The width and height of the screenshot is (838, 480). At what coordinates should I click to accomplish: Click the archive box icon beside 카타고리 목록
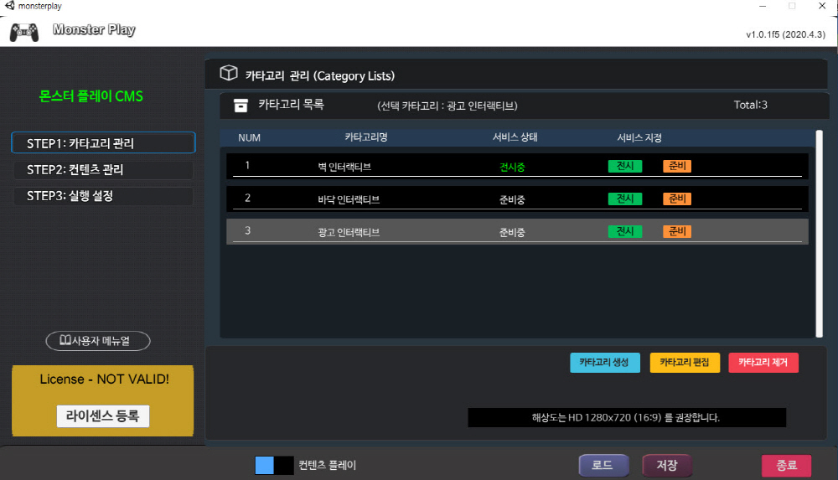[241, 106]
